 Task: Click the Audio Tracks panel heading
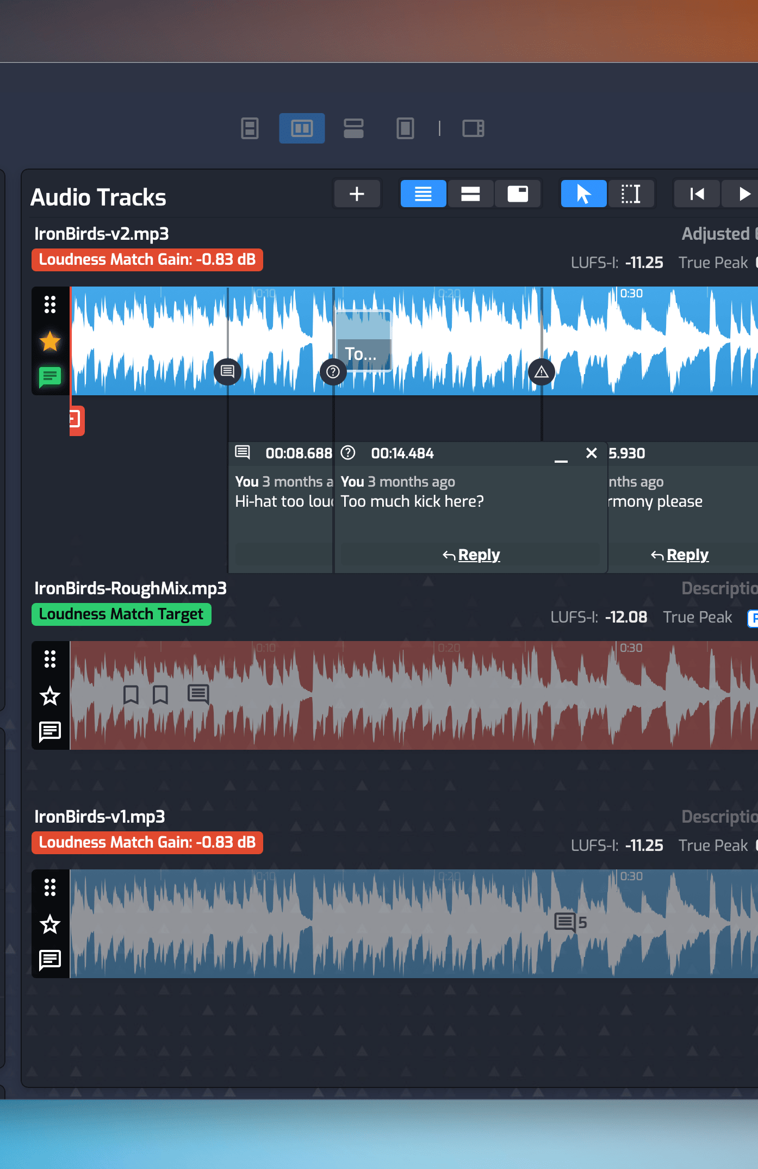tap(98, 197)
